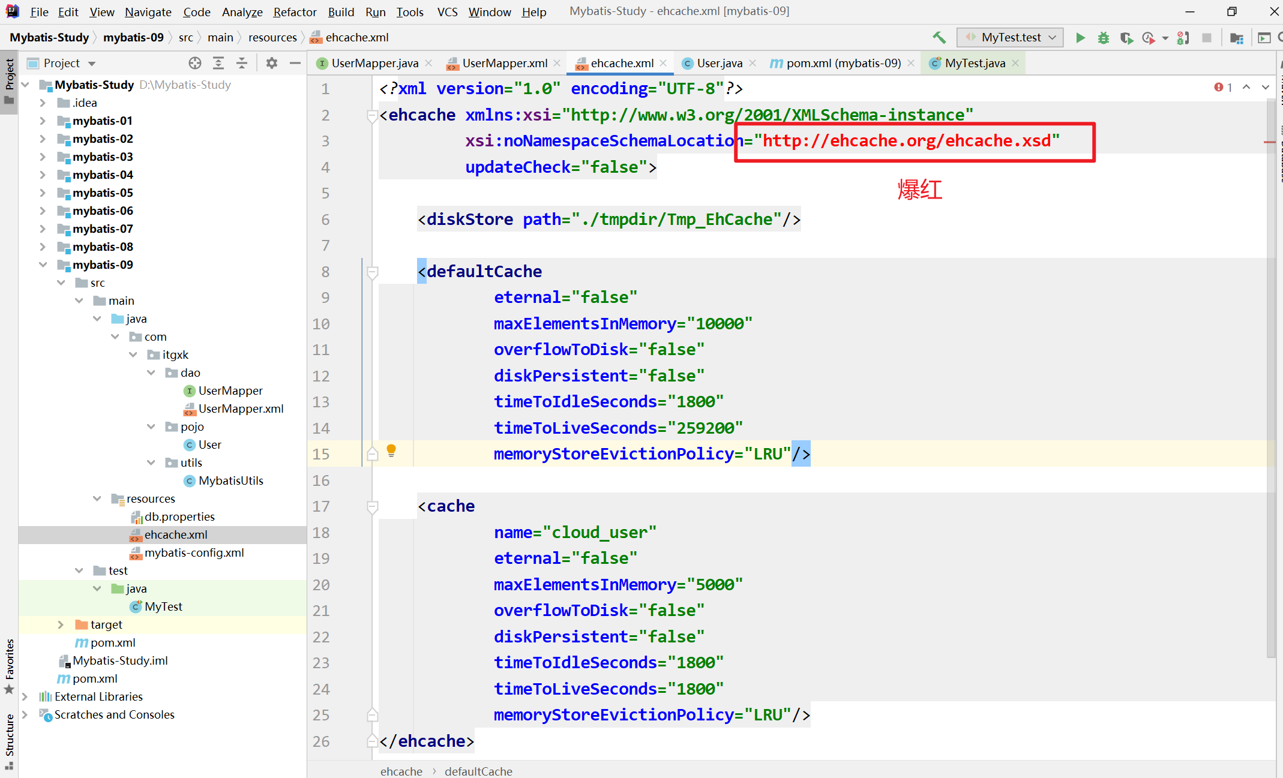This screenshot has height=778, width=1283.
Task: Expand the target folder
Action: click(60, 624)
